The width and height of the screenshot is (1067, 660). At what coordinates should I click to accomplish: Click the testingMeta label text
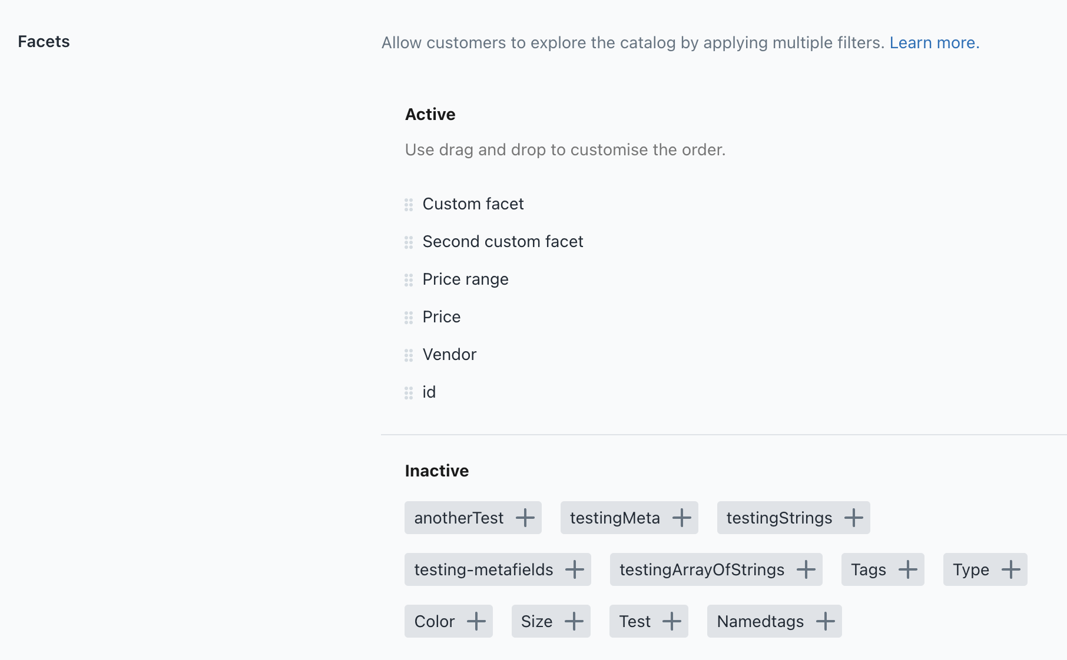pos(615,518)
